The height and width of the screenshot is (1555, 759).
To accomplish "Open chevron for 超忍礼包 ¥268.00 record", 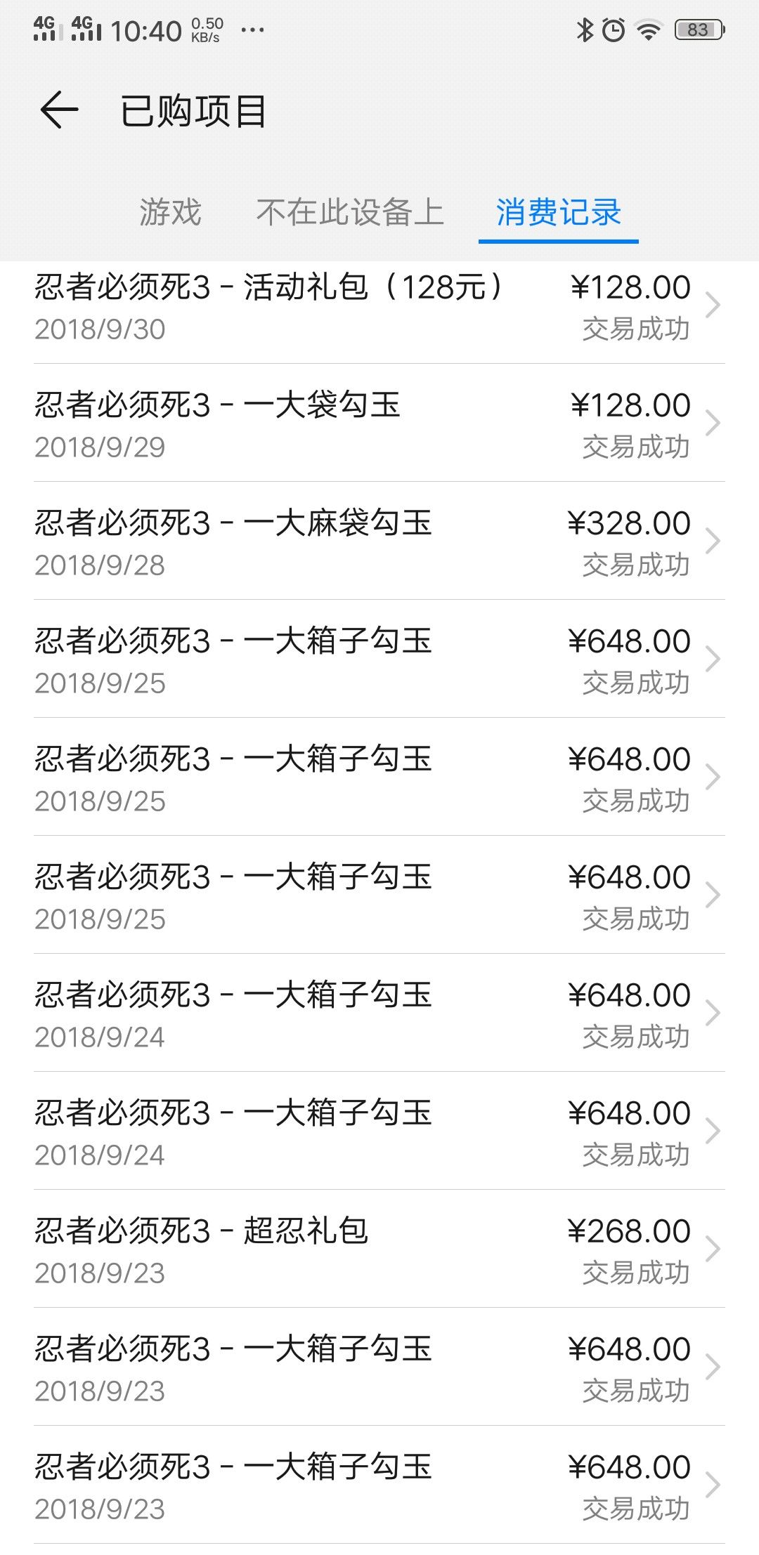I will tap(713, 1249).
